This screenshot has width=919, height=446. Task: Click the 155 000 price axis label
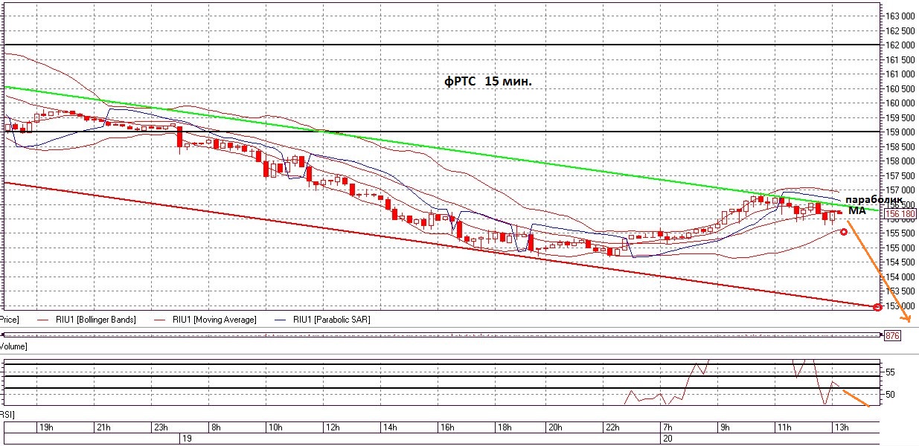900,248
